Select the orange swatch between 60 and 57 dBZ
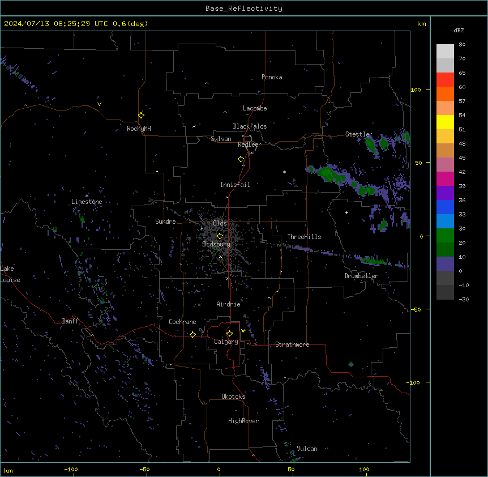Image resolution: width=488 pixels, height=477 pixels. 445,93
